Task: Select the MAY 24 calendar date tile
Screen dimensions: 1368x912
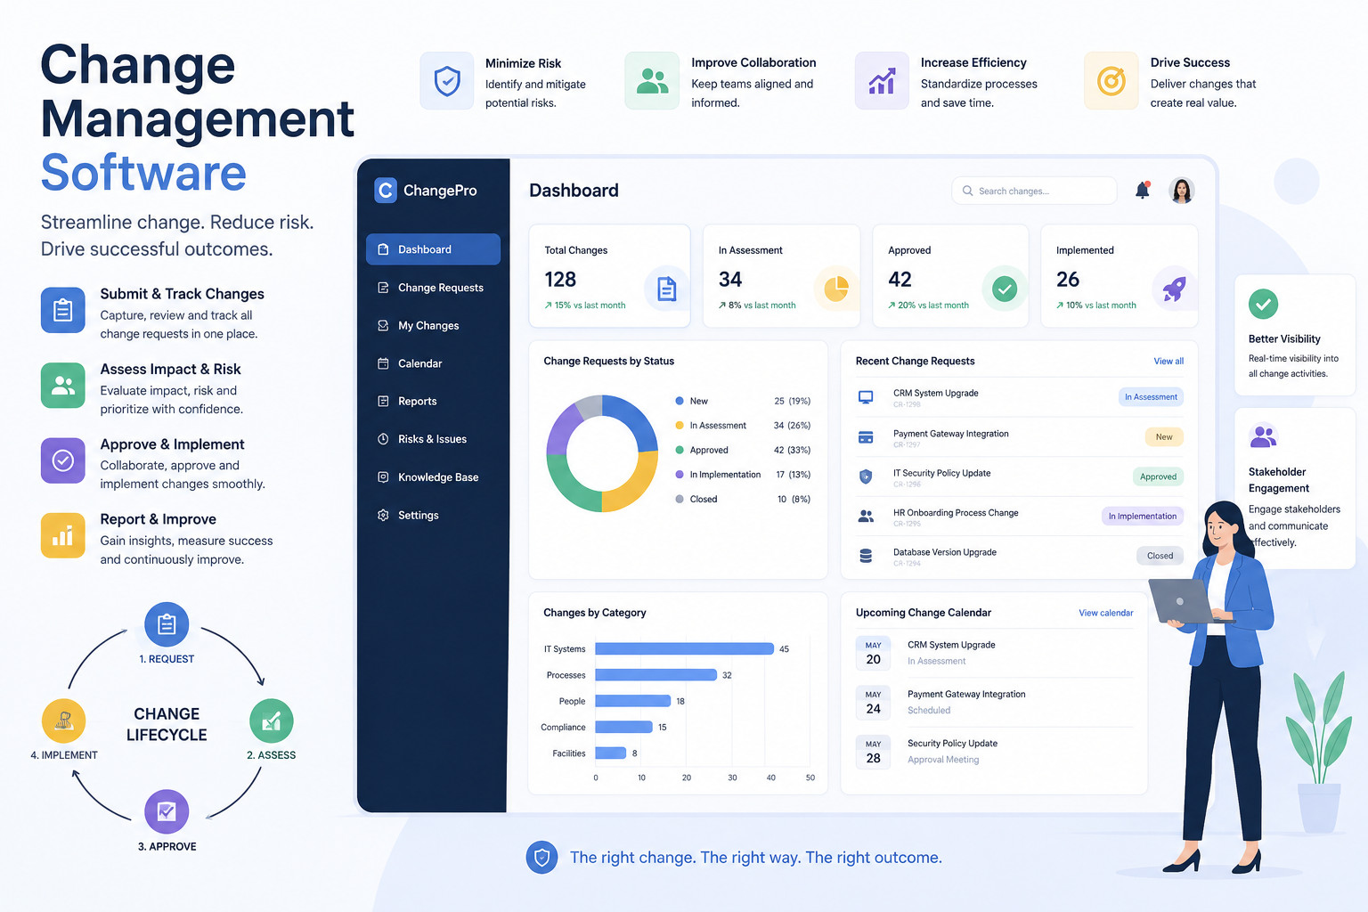Action: [873, 703]
